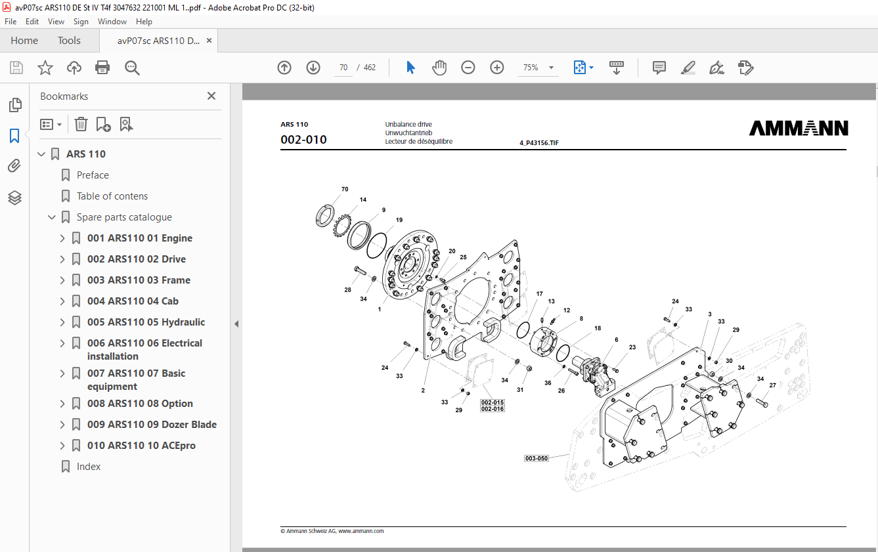
Task: Click the page number field showing 70
Action: point(343,68)
